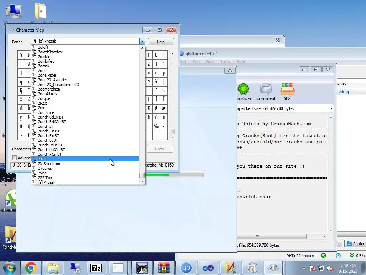Click the character grid scroll down arrow
366x275 pixels.
[172, 137]
